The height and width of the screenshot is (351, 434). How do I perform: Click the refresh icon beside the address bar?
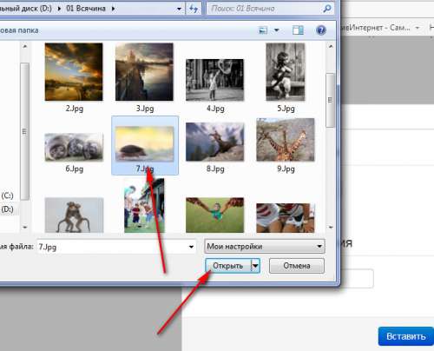(194, 9)
